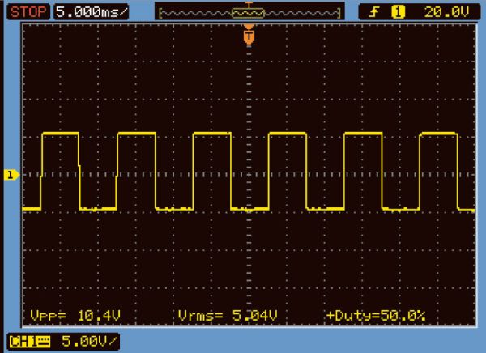Click the yellow low-level trace at the graticule center
The height and width of the screenshot is (353, 486).
point(249,209)
